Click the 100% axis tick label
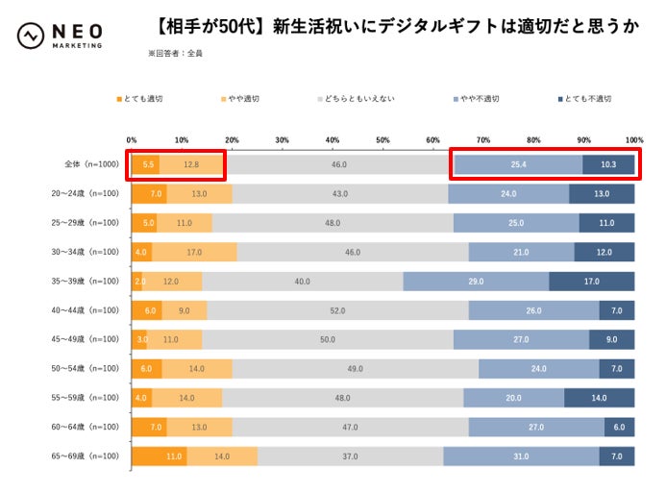Viewport: 666px width, 493px height. tap(634, 140)
